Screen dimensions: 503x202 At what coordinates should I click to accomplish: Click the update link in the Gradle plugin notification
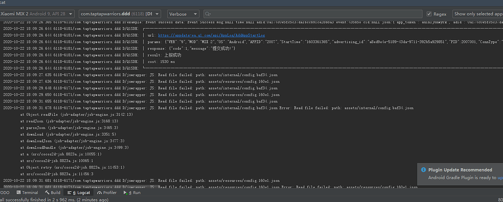(x=500, y=177)
